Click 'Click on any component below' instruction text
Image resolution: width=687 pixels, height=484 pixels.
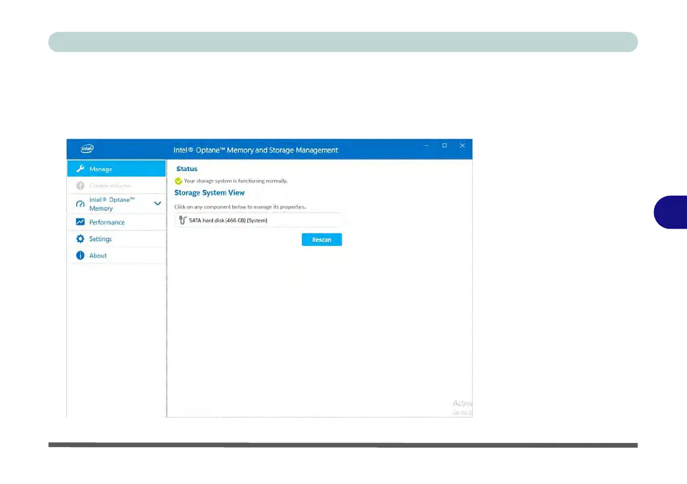pos(240,207)
